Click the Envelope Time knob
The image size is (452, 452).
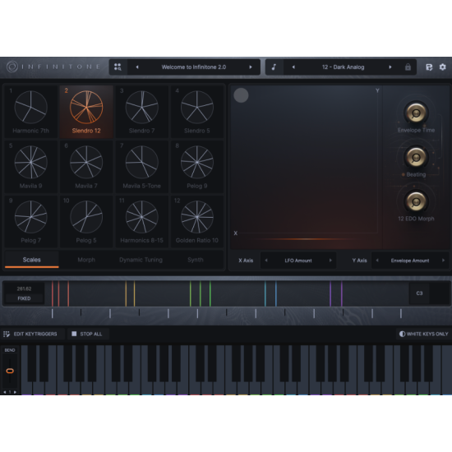pyautogui.click(x=416, y=113)
